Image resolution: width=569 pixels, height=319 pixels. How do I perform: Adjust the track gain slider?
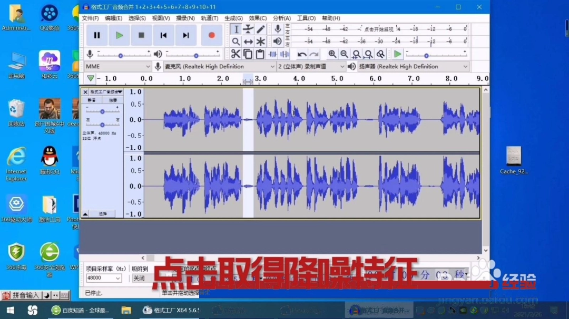pos(102,111)
